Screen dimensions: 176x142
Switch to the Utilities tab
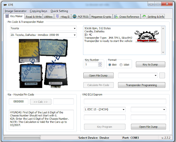pos(48,17)
